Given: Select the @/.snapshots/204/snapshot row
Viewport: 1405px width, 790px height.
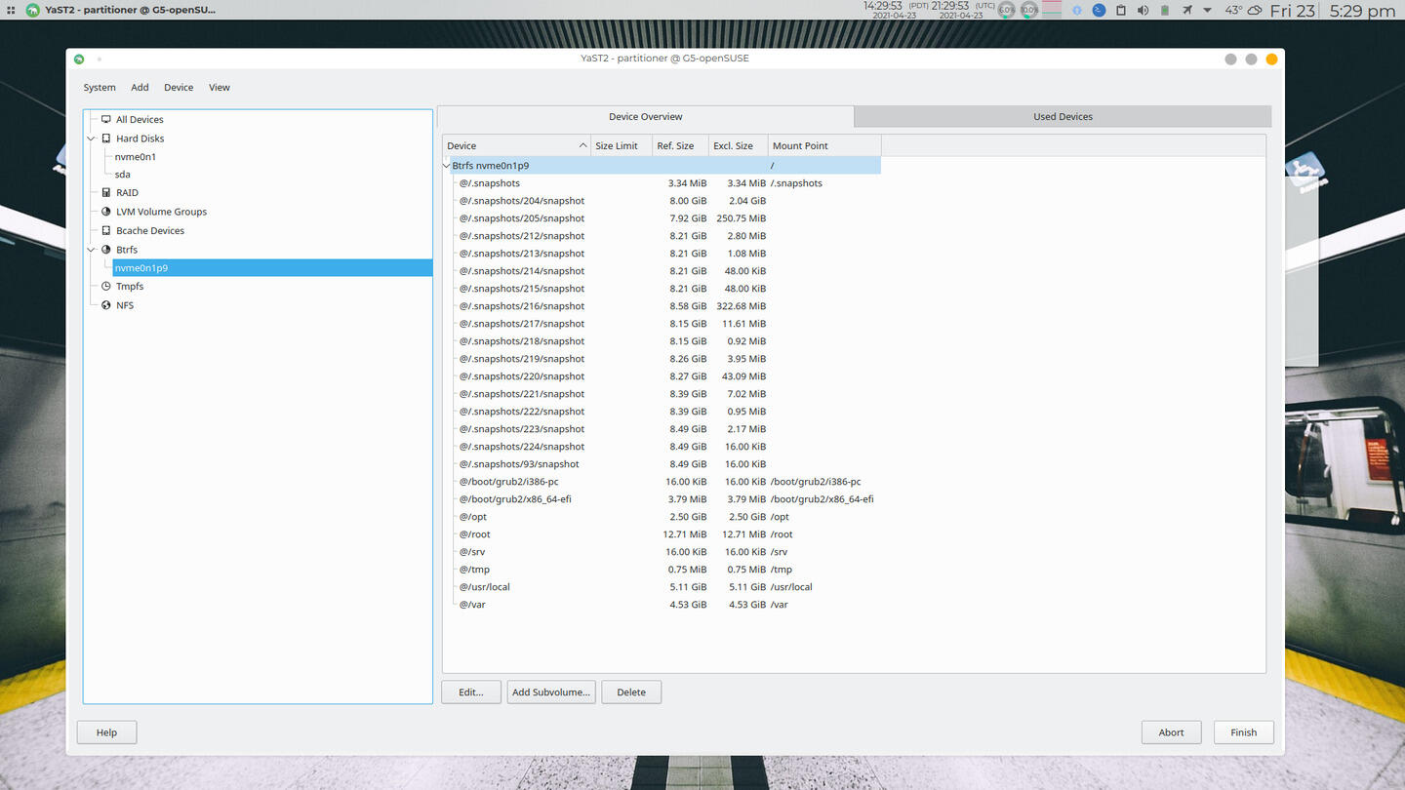Looking at the screenshot, I should pyautogui.click(x=662, y=201).
